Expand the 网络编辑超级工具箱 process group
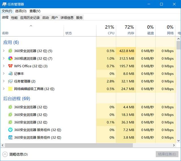 (4, 89)
